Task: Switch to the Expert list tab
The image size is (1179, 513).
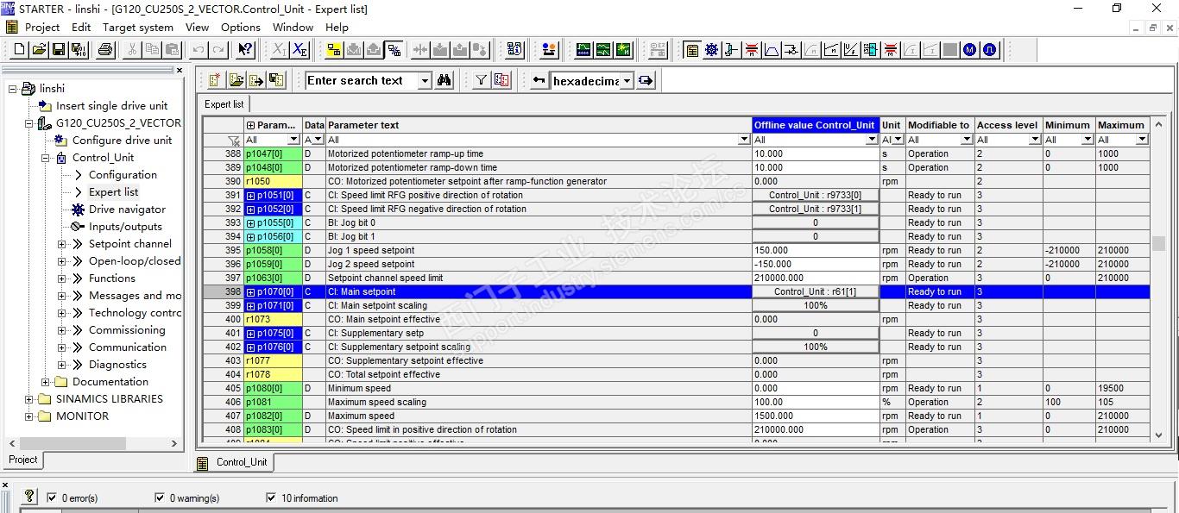Action: [x=224, y=104]
